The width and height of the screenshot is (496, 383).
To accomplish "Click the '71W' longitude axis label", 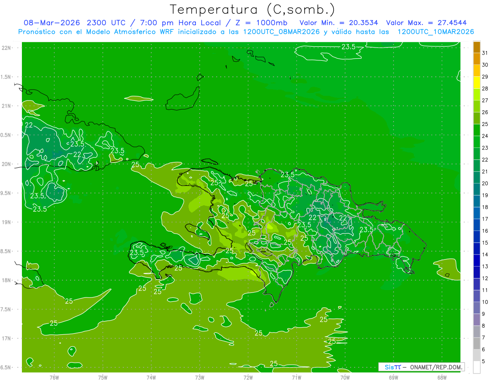I will [x=296, y=377].
